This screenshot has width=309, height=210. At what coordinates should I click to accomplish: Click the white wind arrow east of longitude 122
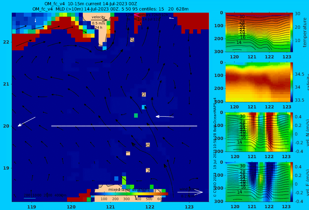pyautogui.click(x=165, y=117)
